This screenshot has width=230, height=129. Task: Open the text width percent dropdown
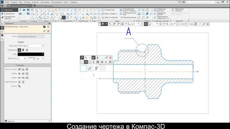pyautogui.click(x=42, y=58)
